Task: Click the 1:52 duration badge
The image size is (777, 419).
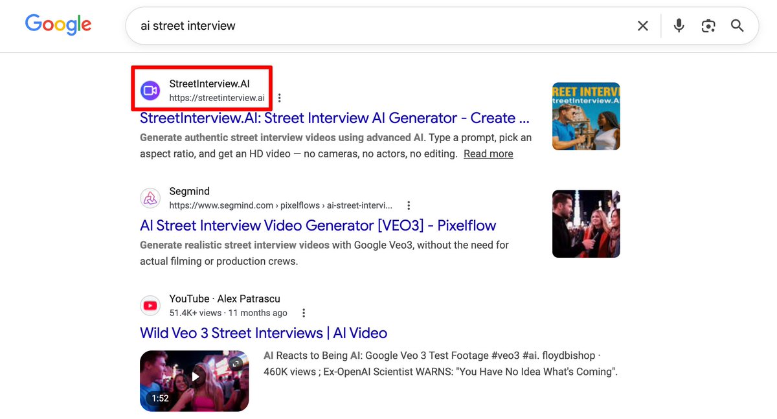Action: coord(160,398)
